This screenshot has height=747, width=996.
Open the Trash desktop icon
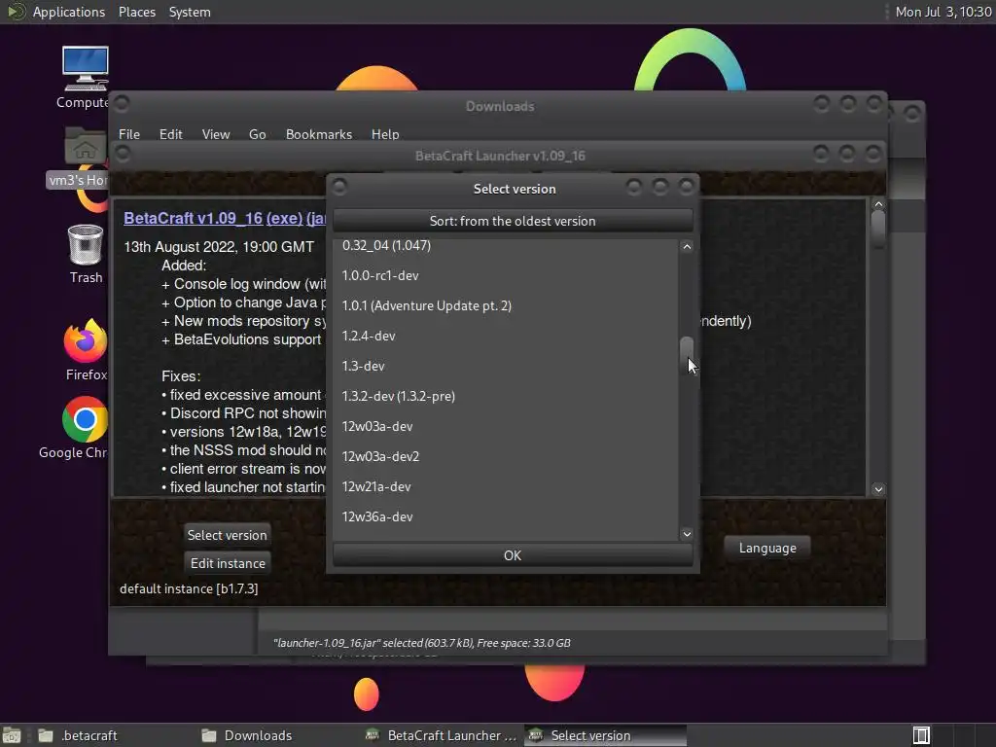pos(86,244)
